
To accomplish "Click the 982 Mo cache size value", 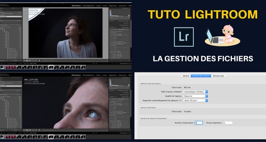I will click(x=187, y=87).
